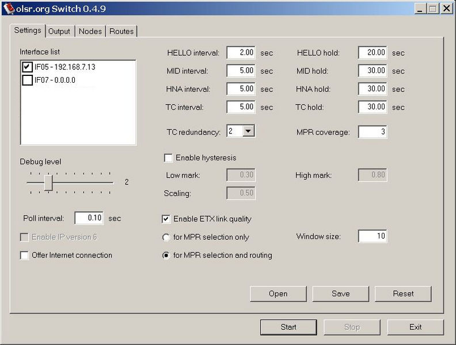
Task: Click the Open button
Action: 278,294
